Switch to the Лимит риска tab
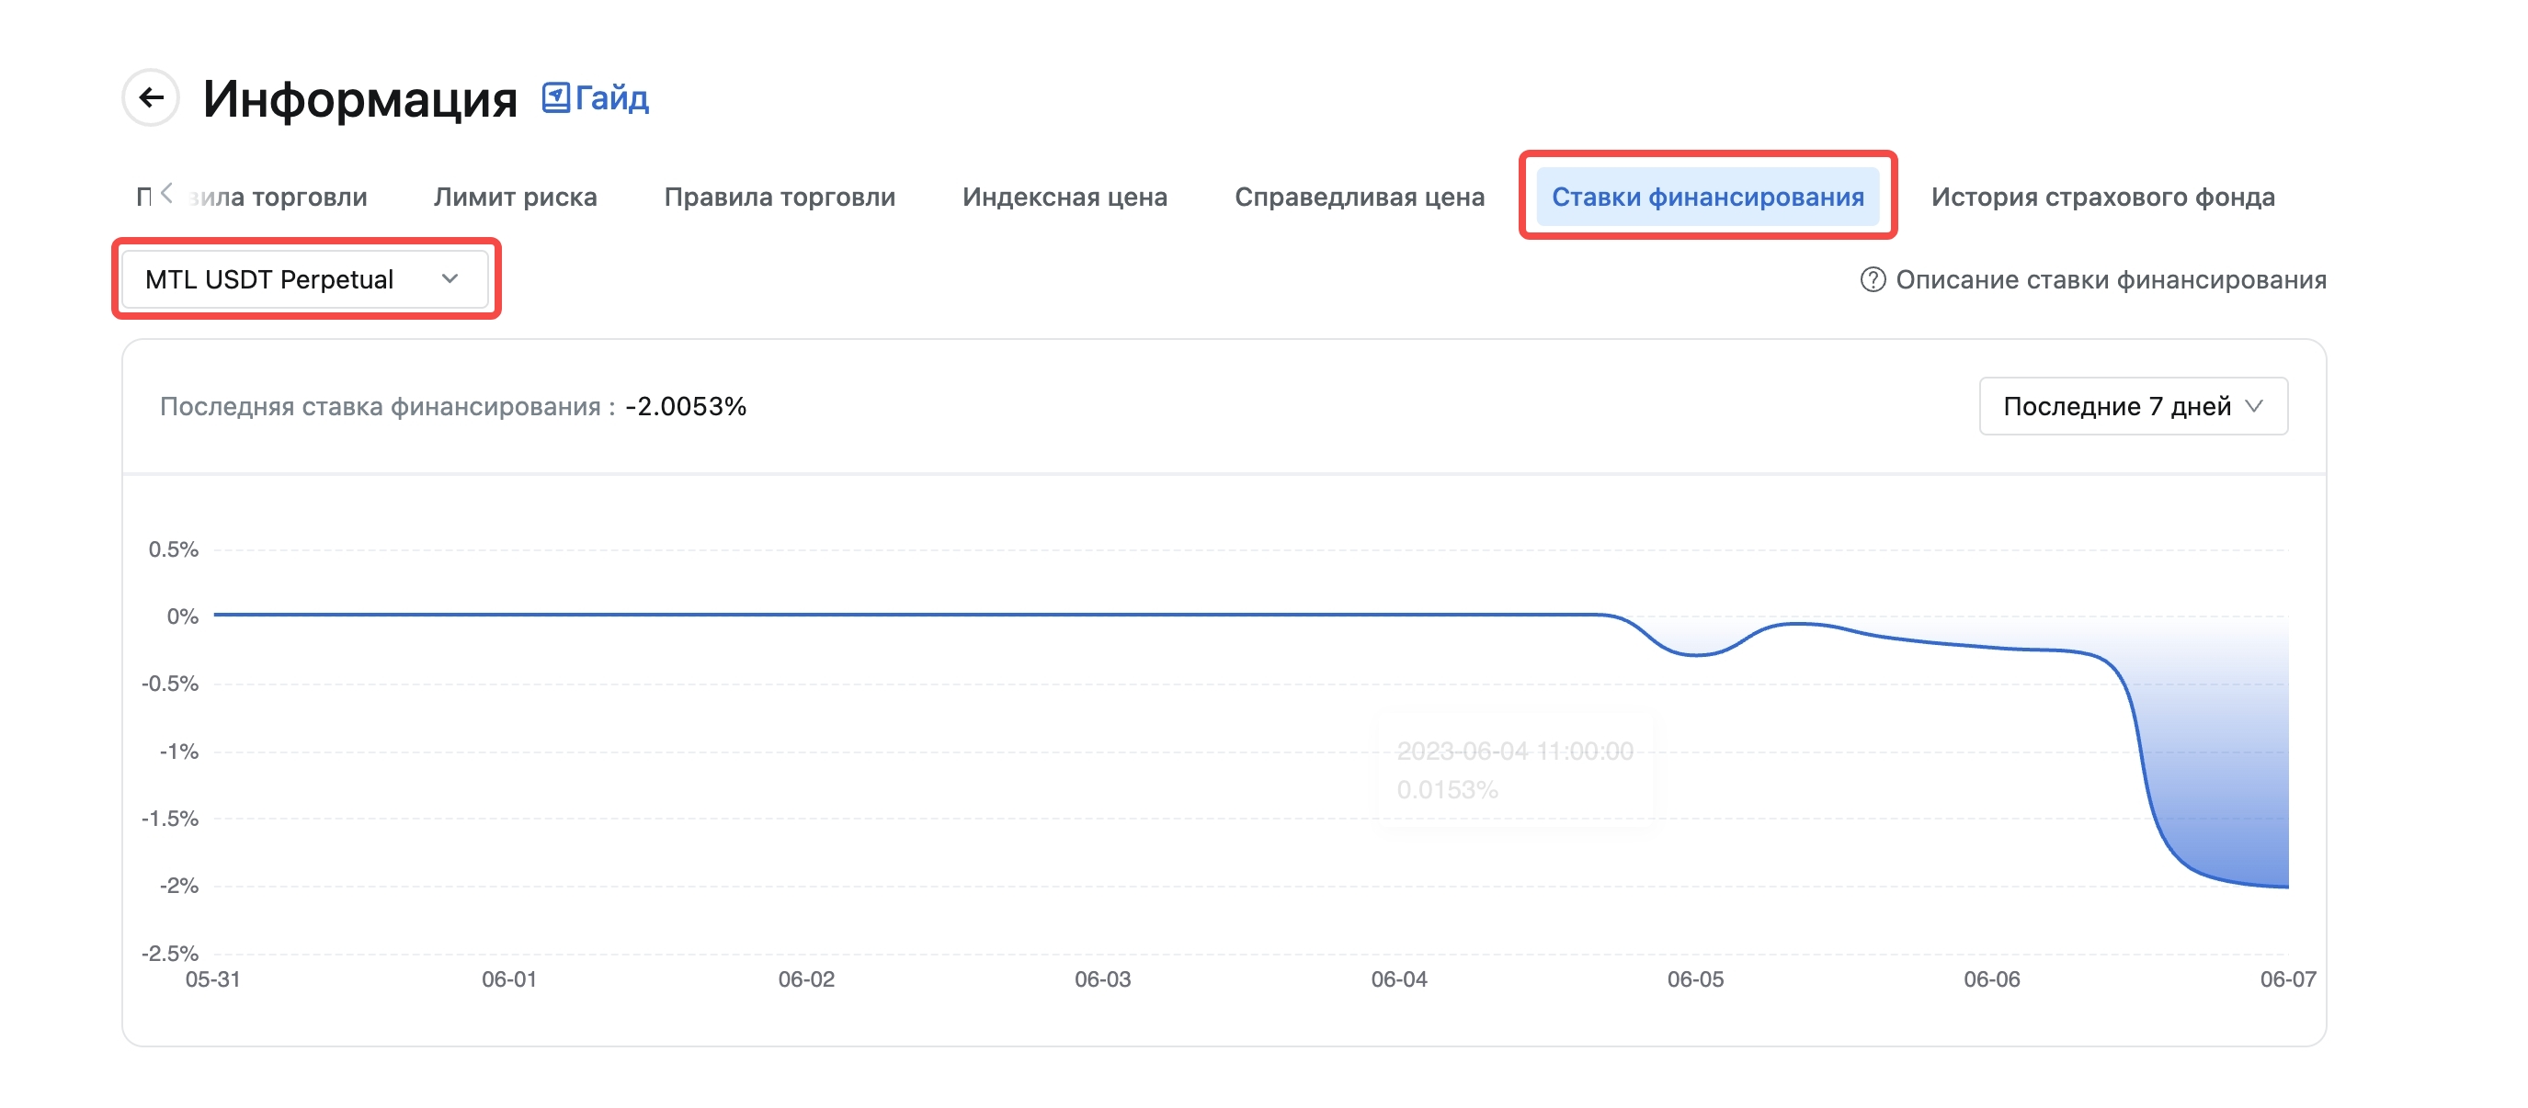The image size is (2528, 1108). coord(515,198)
